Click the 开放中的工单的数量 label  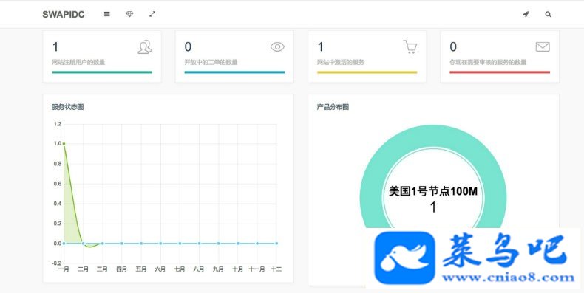click(211, 62)
